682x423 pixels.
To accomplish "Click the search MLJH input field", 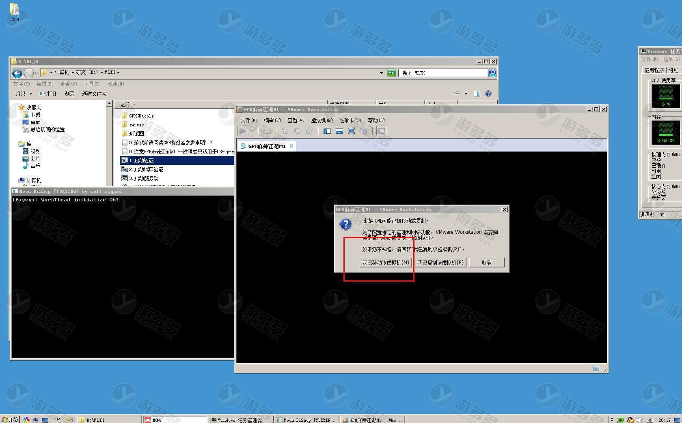I will click(443, 73).
